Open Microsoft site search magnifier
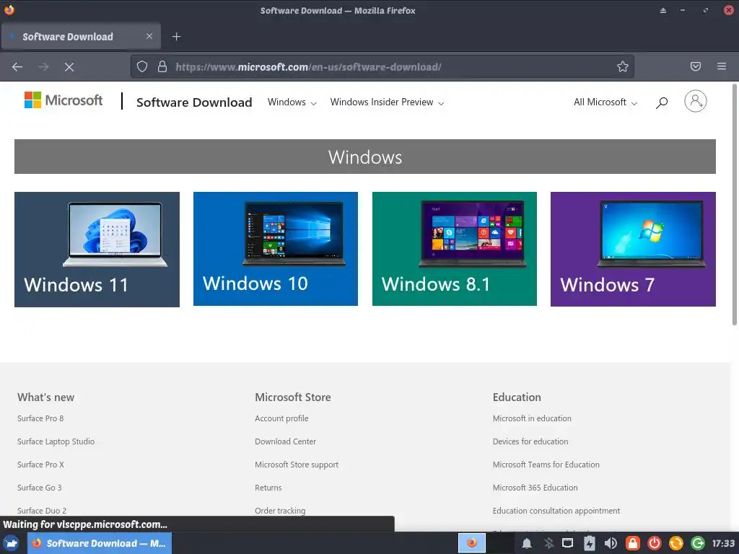The height and width of the screenshot is (554, 739). [662, 102]
